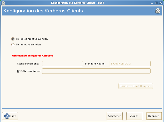Click the 'KDC-Serveradresse:' label
Screen dimensions: 164x122
coord(29,71)
